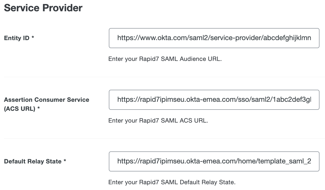325x190 pixels.
Task: Click the Default Relay State input field
Action: point(214,161)
